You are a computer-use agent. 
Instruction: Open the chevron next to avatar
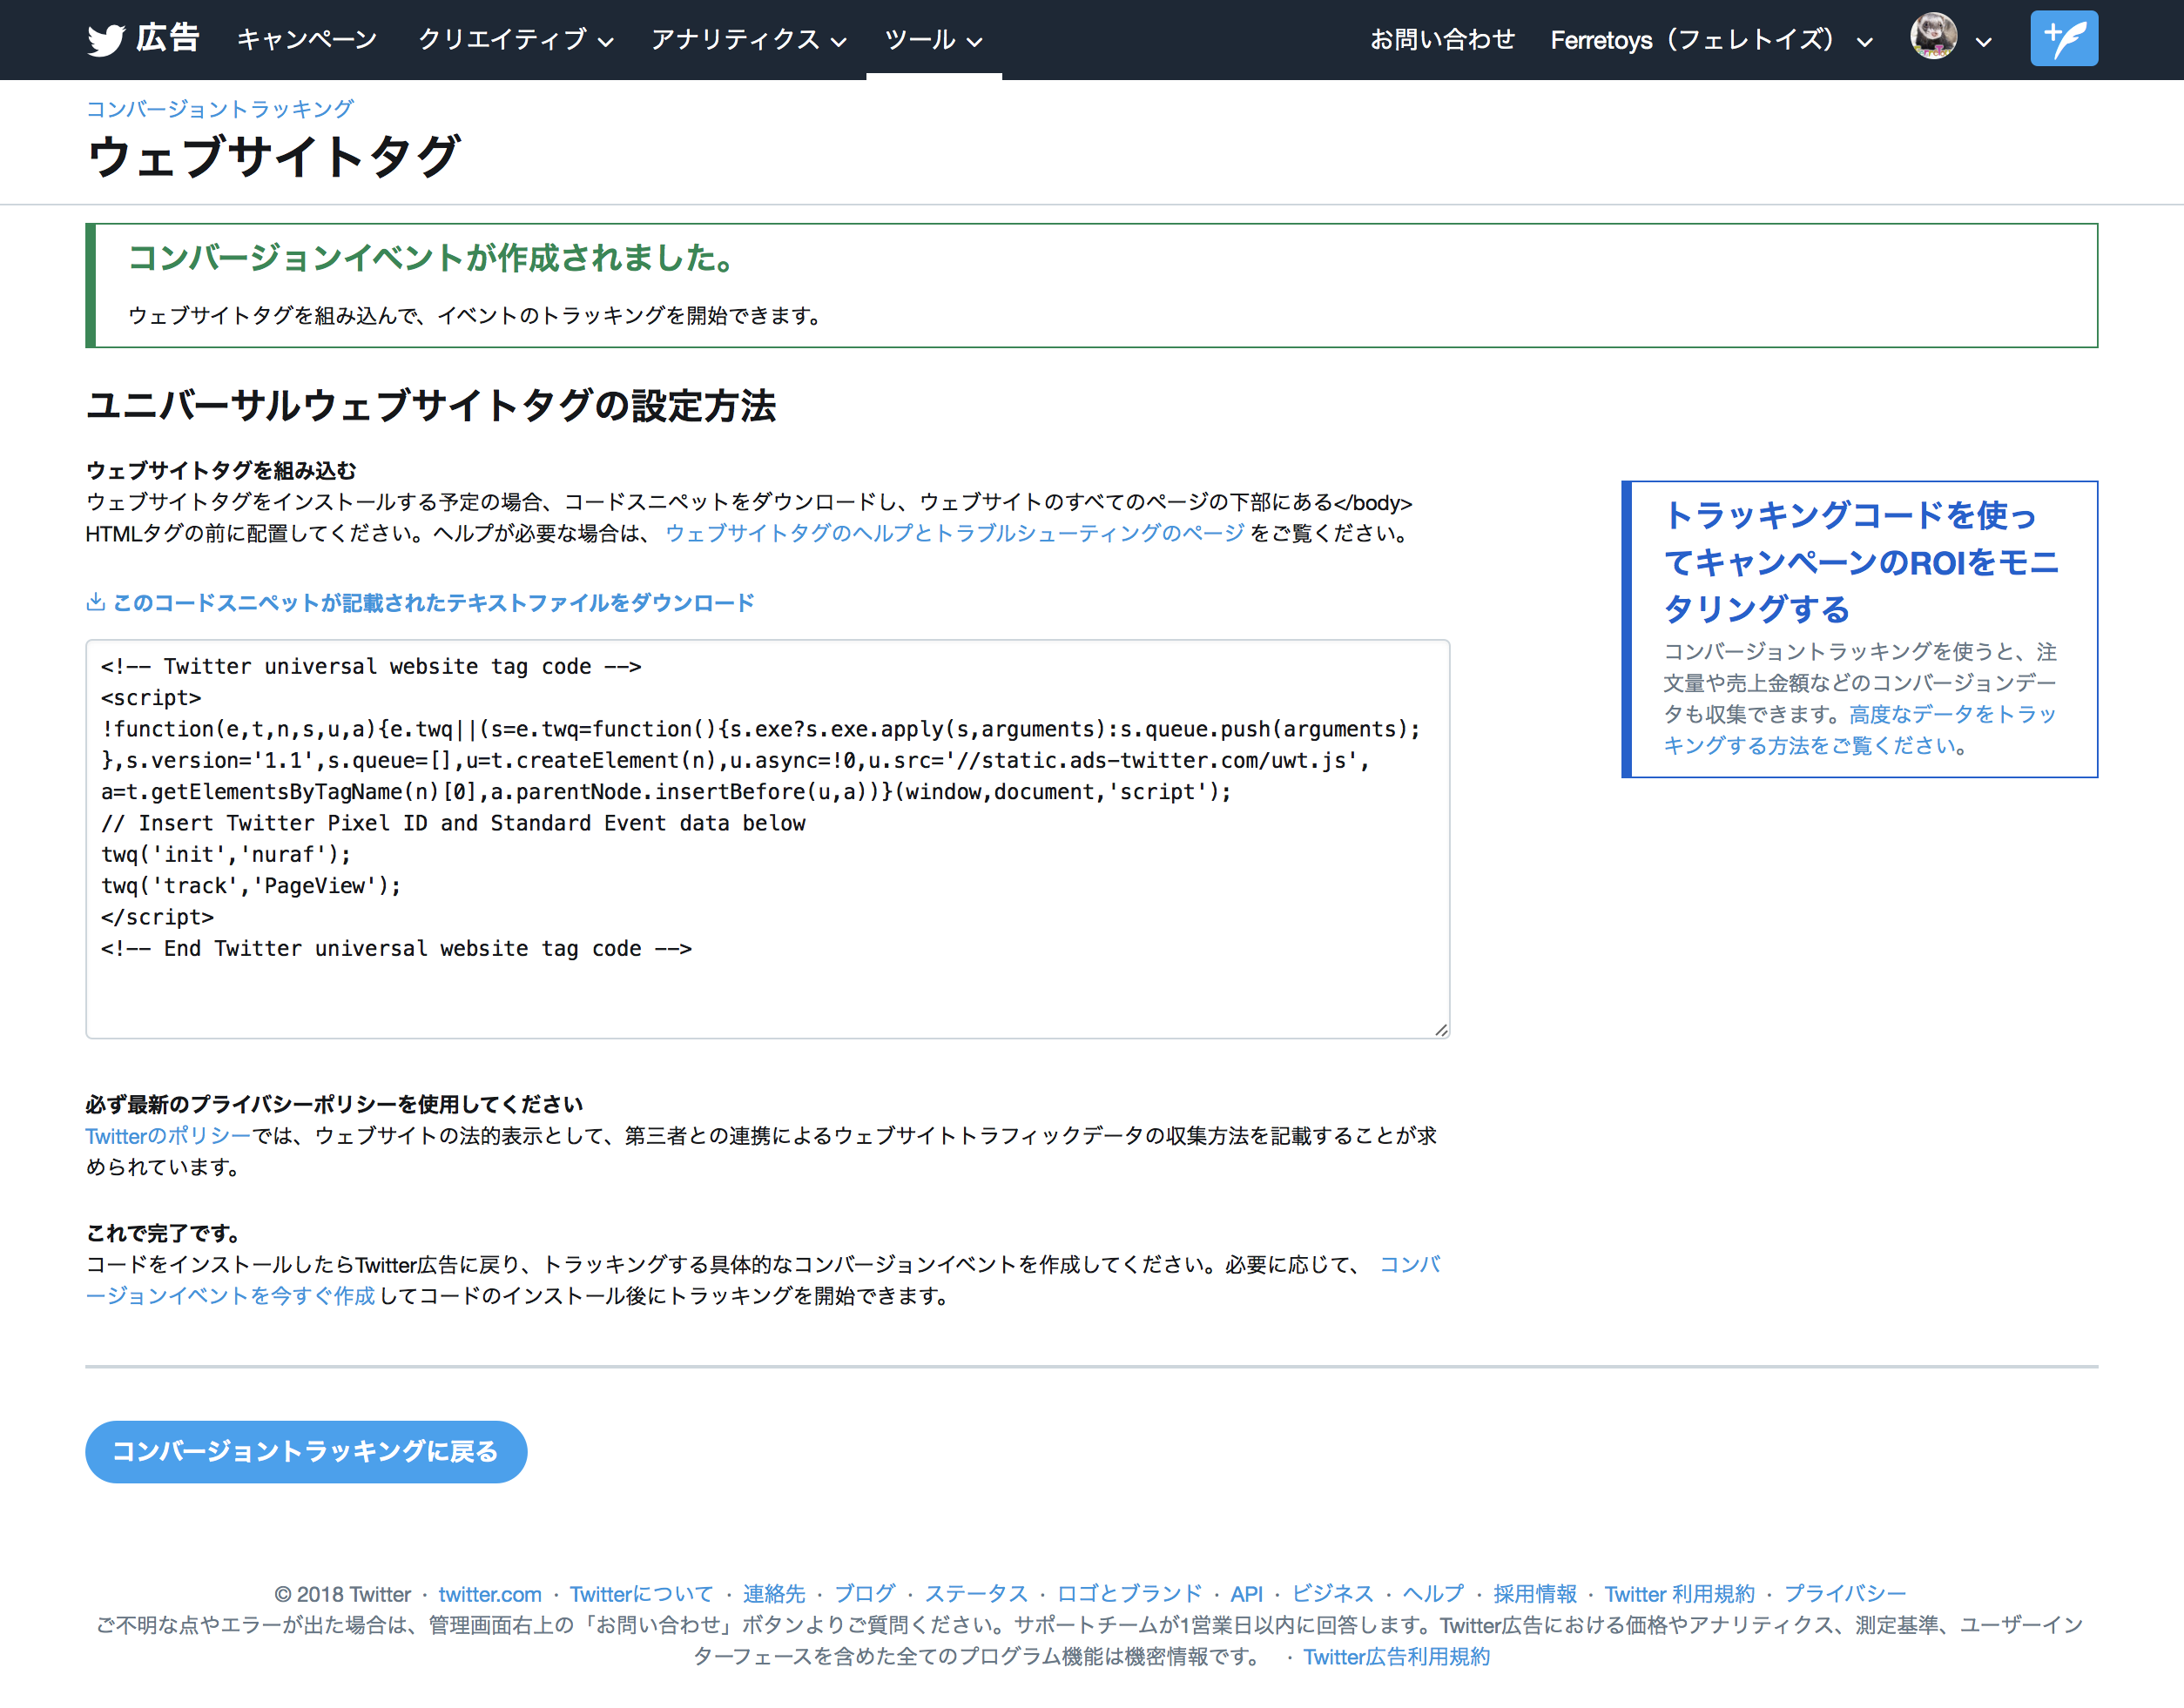[x=1984, y=42]
